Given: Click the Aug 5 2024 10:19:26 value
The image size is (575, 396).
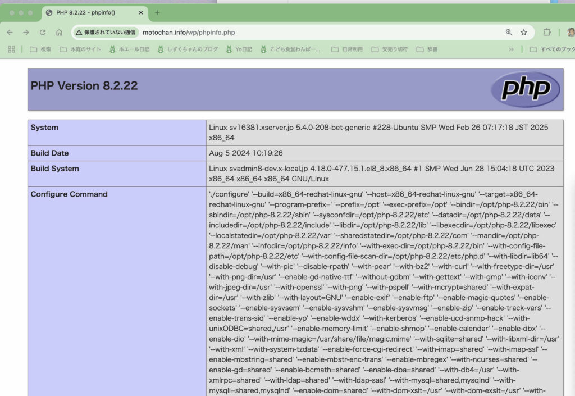Looking at the screenshot, I should click(x=246, y=153).
